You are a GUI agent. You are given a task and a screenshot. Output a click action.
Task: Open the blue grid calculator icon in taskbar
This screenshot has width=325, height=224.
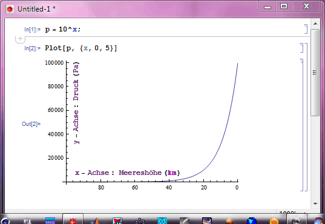pyautogui.click(x=50, y=221)
